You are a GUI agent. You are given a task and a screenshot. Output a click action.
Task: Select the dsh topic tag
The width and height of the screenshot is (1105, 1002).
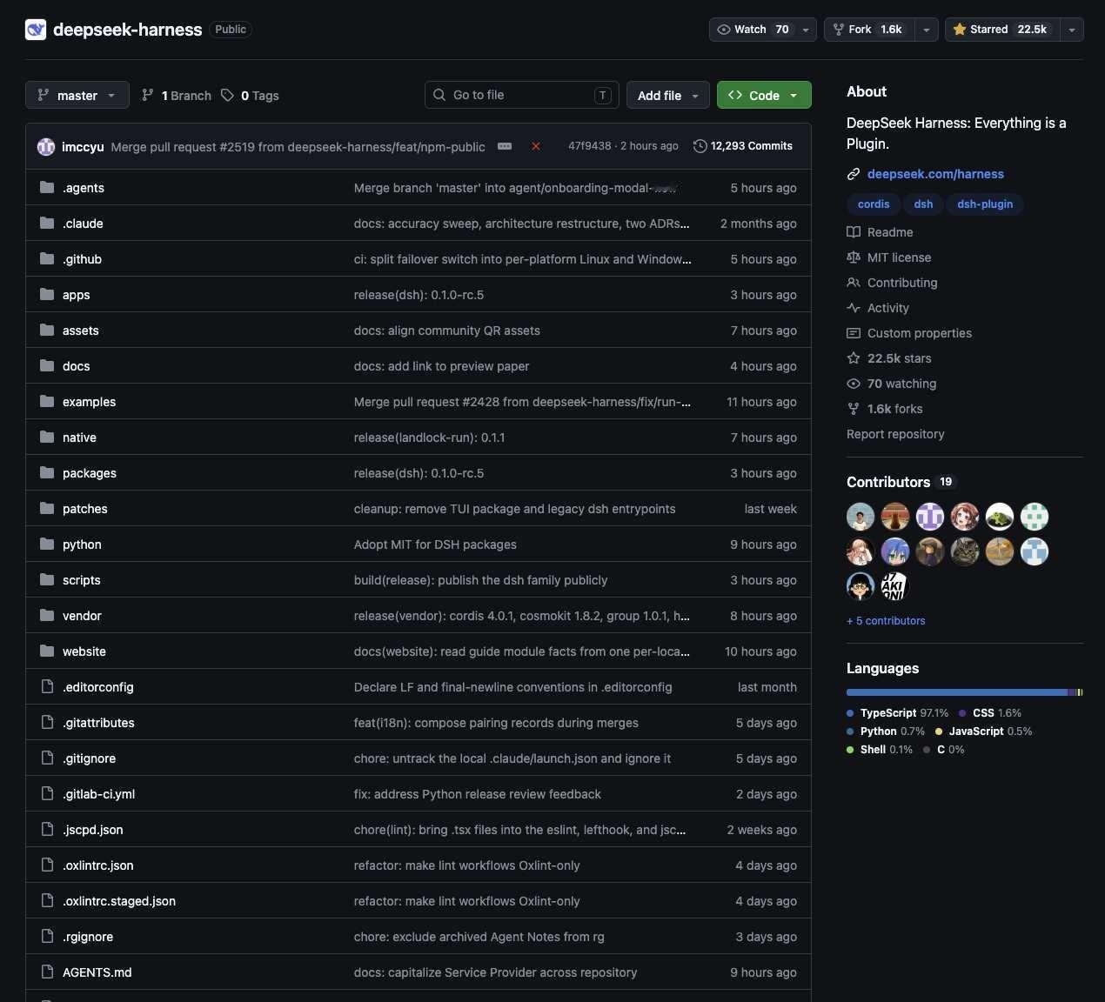click(x=923, y=204)
